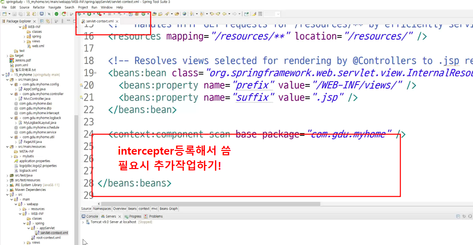Click the Forward navigation arrow icon
Viewport: 473px width, 245px height.
coord(234,14)
